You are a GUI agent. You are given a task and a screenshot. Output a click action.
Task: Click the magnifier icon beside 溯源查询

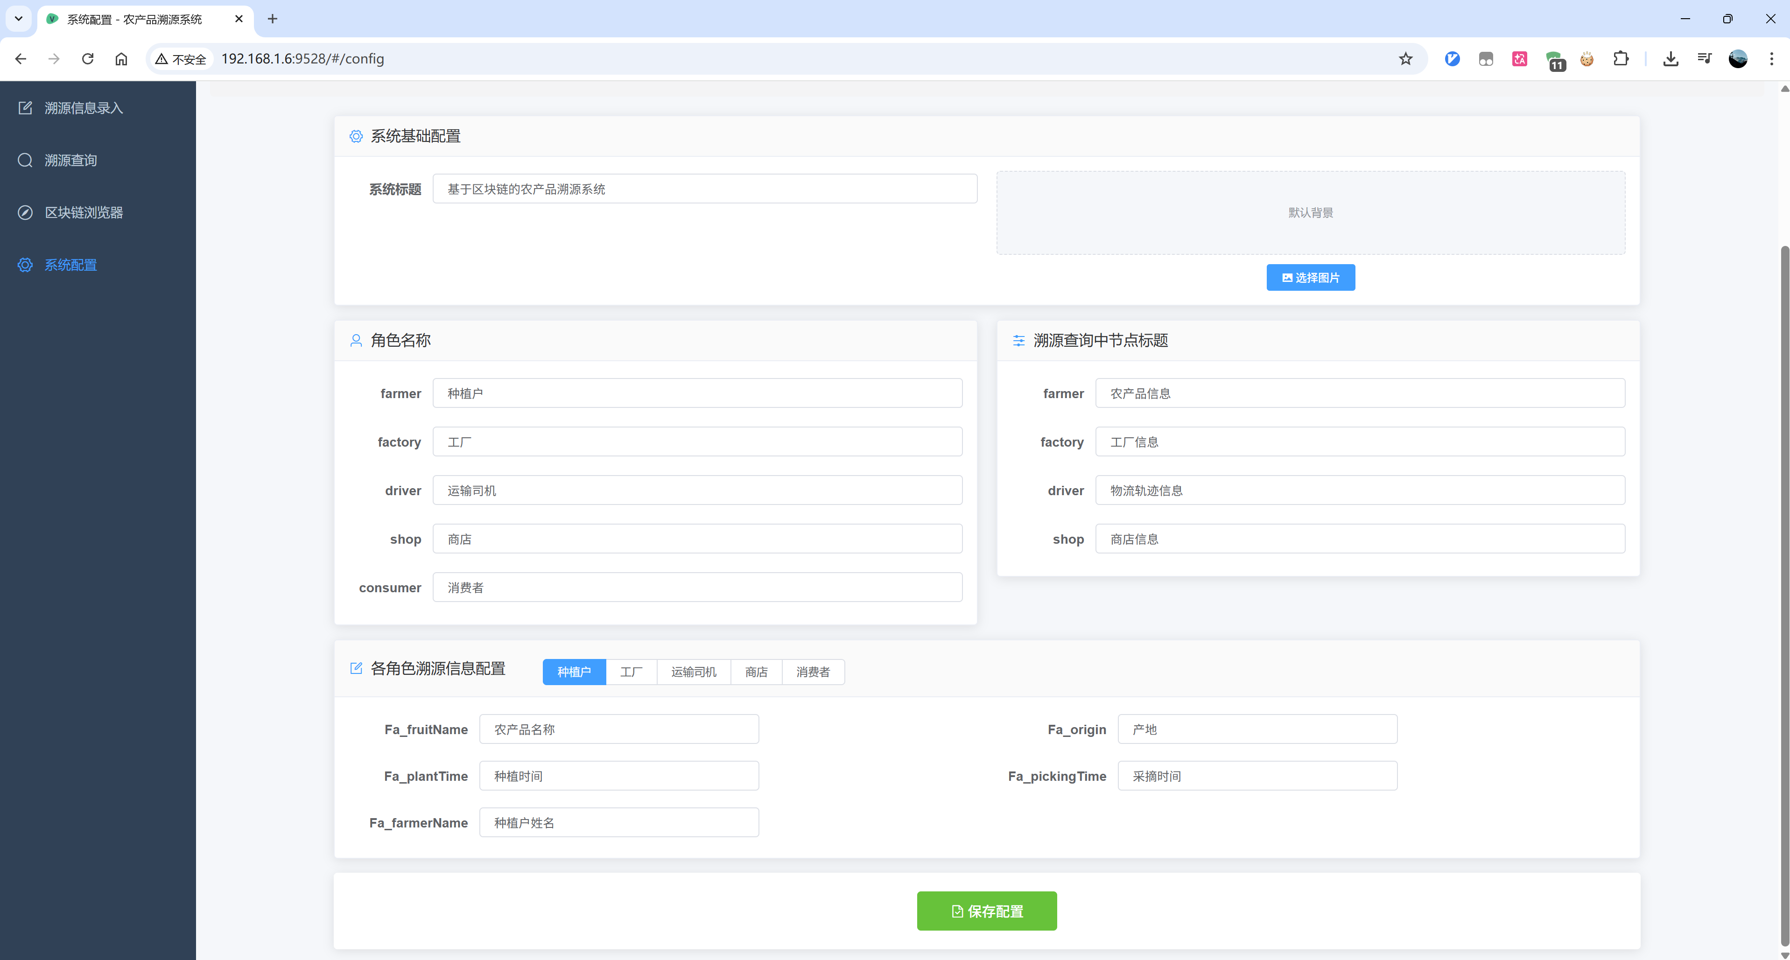25,160
